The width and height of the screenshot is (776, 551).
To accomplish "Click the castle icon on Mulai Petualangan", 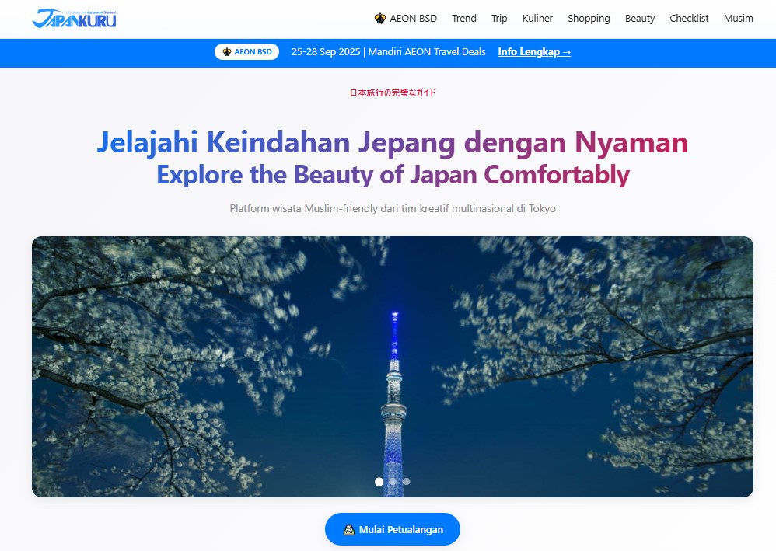I will click(x=349, y=530).
